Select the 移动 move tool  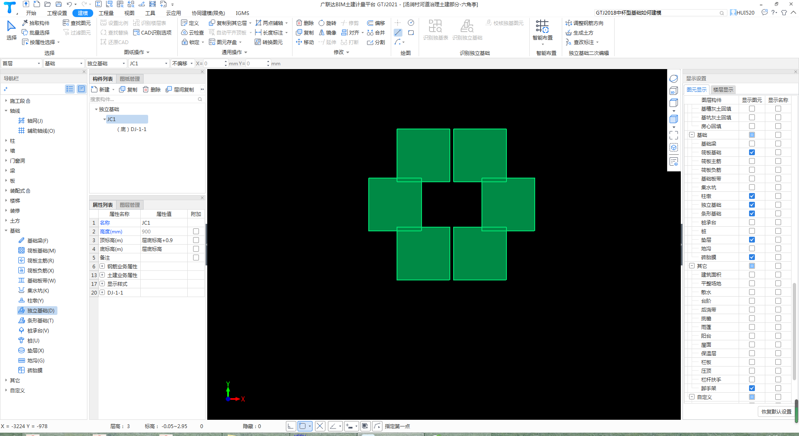coord(305,42)
